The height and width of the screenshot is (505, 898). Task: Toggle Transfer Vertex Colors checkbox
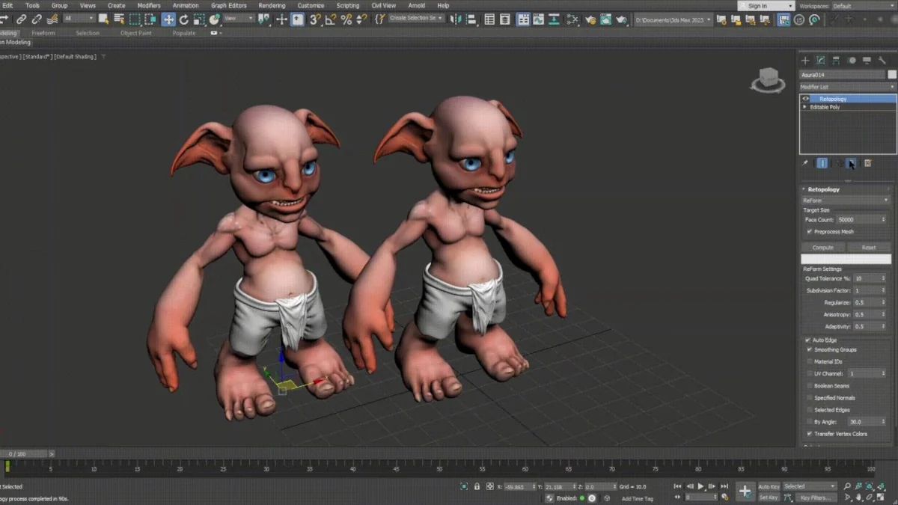[x=809, y=434]
